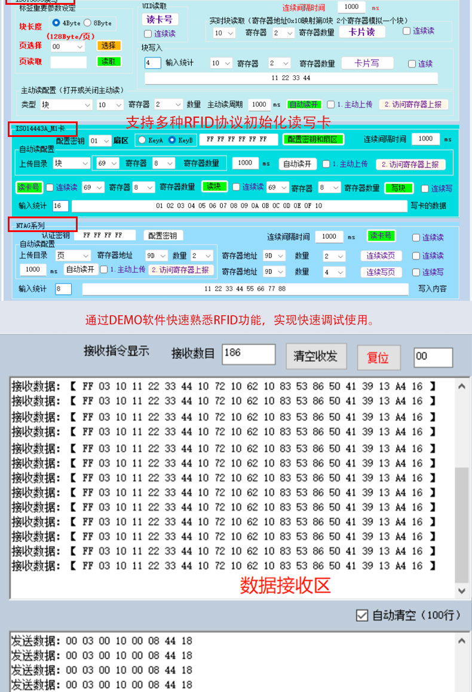This screenshot has width=472, height=692.
Task: Open the 页选择 dropdown showing 00
Action: (x=68, y=47)
